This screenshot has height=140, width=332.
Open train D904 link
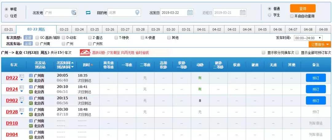click(x=12, y=135)
